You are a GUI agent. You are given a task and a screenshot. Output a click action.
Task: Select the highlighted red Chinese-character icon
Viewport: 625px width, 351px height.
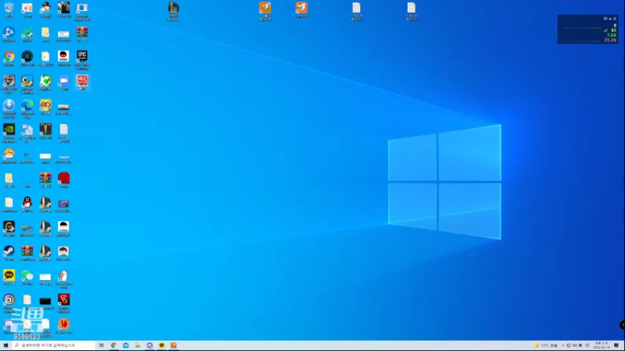(x=82, y=83)
